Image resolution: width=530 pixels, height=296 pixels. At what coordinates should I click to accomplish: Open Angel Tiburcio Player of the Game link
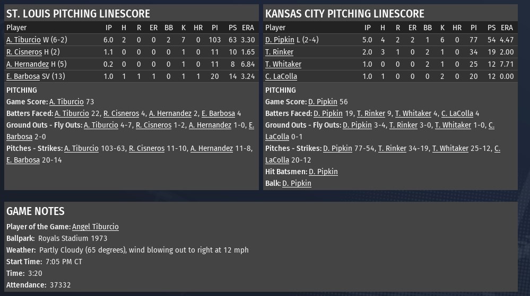95,227
